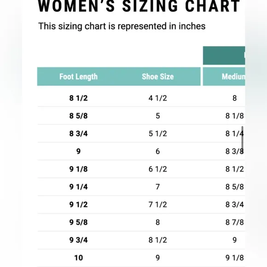The height and width of the screenshot is (267, 267).
Task: Click medium width value 8 7/8
Action: pyautogui.click(x=235, y=222)
